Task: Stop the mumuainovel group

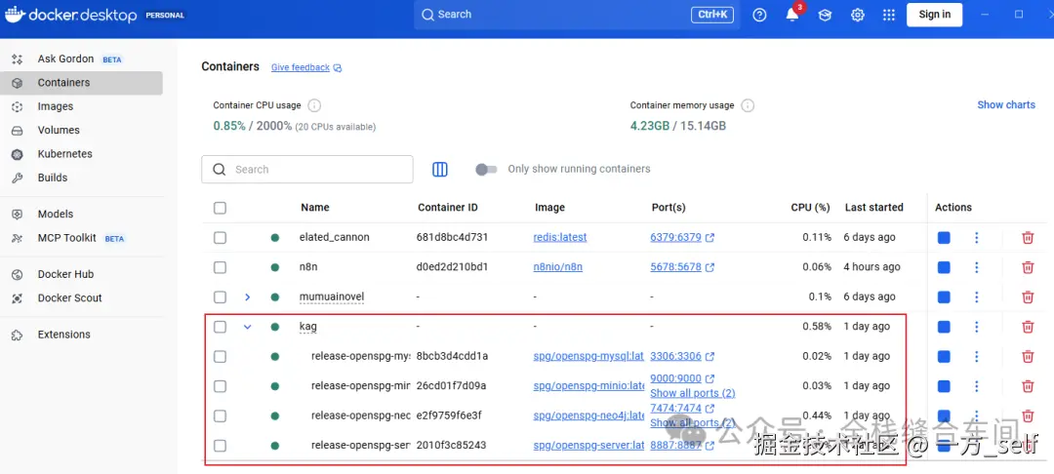Action: 944,296
